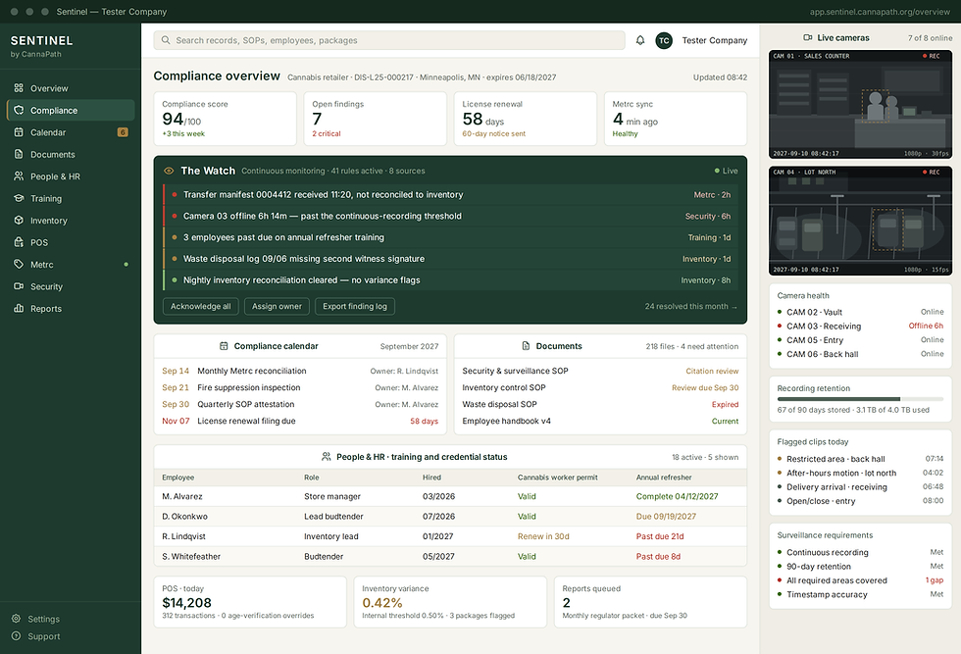Open the Waste disposal SOP document
The image size is (961, 654).
600,405
